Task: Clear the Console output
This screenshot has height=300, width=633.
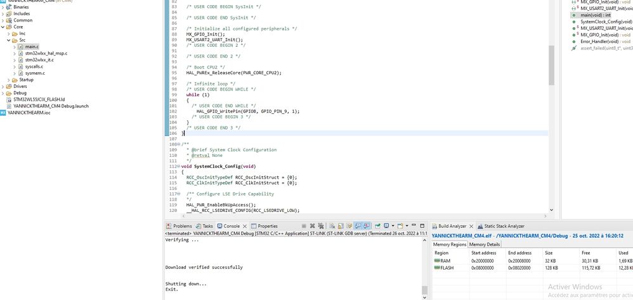Action: pos(332,226)
